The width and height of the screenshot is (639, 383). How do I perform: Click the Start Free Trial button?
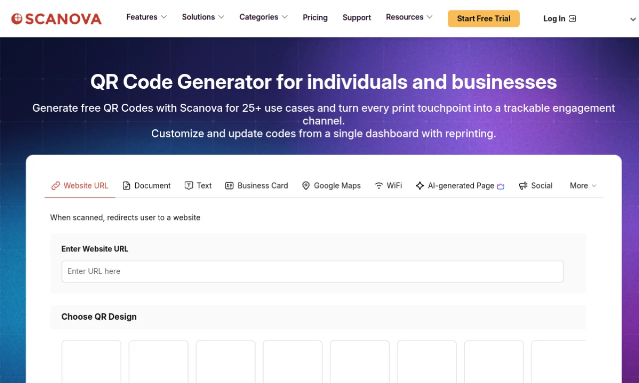pyautogui.click(x=484, y=18)
